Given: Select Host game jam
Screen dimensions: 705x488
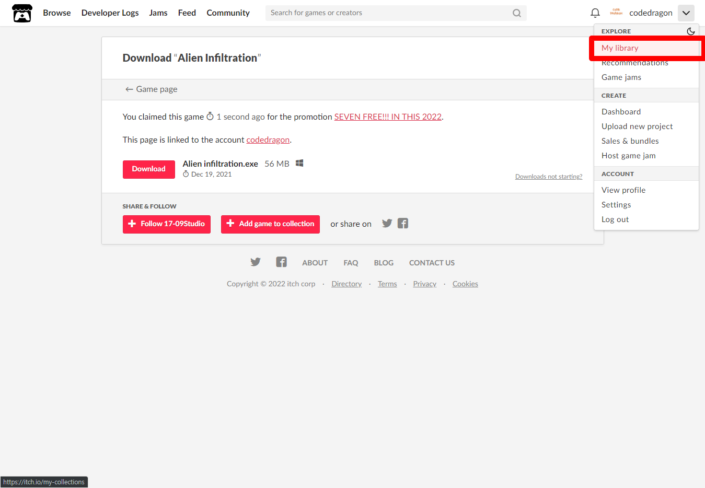Looking at the screenshot, I should 646,156.
